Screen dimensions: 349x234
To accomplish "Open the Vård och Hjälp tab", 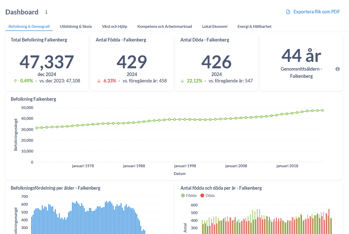I will click(x=114, y=26).
